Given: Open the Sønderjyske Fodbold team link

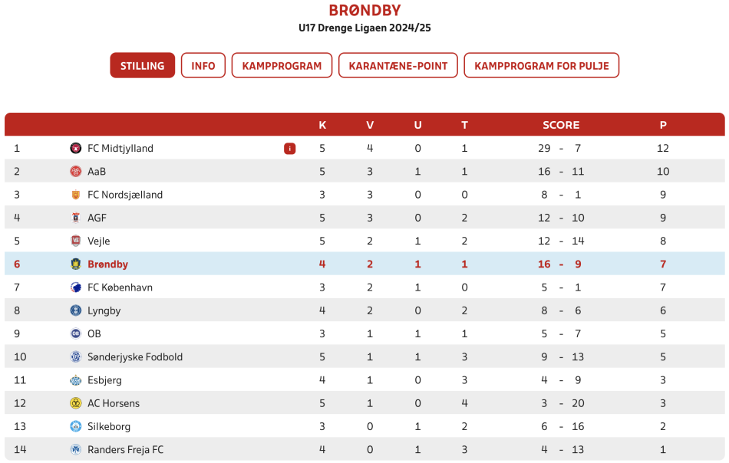Looking at the screenshot, I should pyautogui.click(x=135, y=357).
